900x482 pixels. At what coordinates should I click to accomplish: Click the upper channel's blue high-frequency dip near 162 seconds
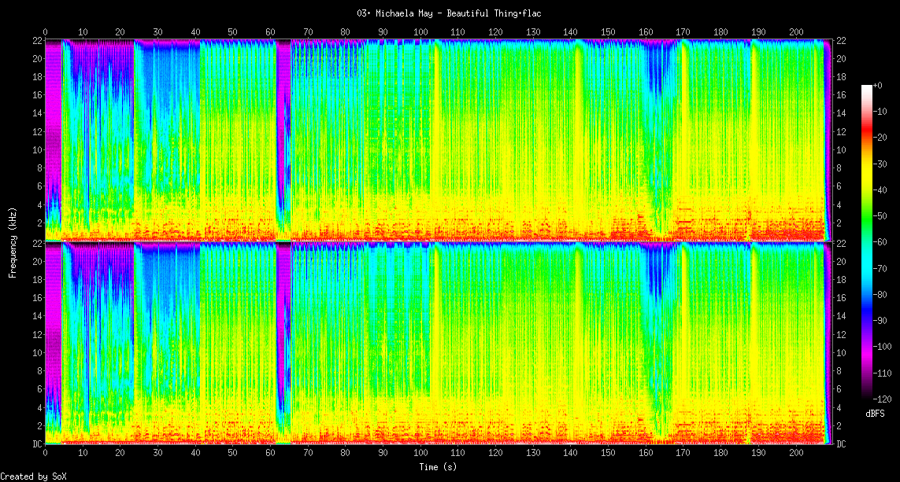tap(653, 86)
